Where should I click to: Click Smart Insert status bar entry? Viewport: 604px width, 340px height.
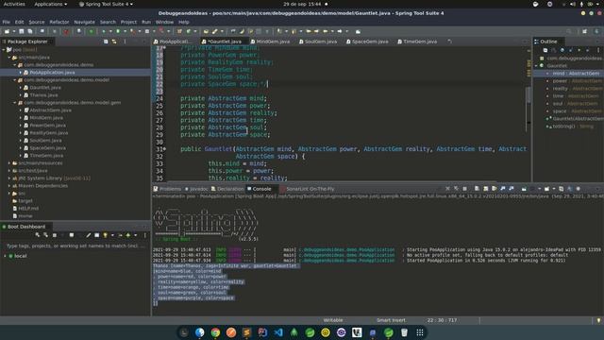point(391,320)
